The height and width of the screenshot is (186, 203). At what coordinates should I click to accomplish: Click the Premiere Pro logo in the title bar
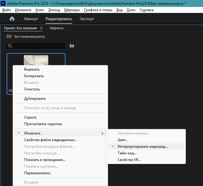[x=3, y=3]
